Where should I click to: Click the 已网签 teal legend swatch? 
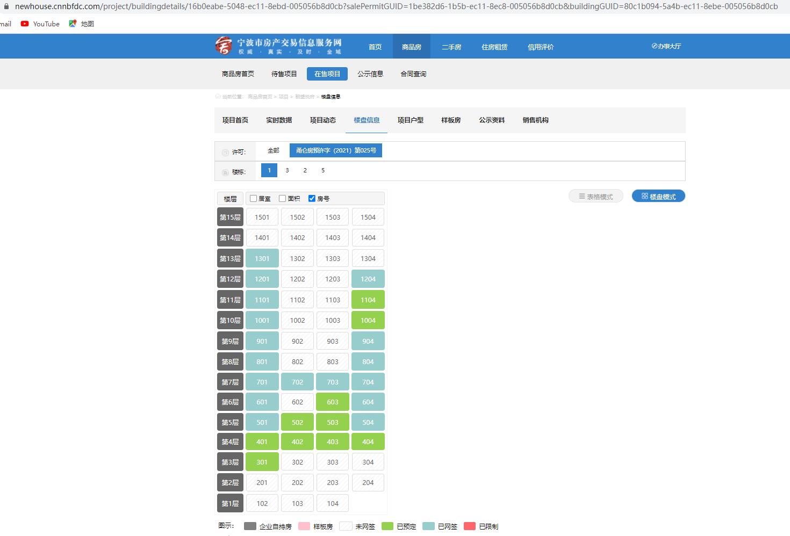[428, 526]
